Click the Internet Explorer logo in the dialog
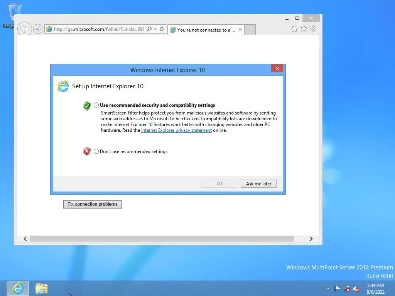The height and width of the screenshot is (296, 395). 63,86
